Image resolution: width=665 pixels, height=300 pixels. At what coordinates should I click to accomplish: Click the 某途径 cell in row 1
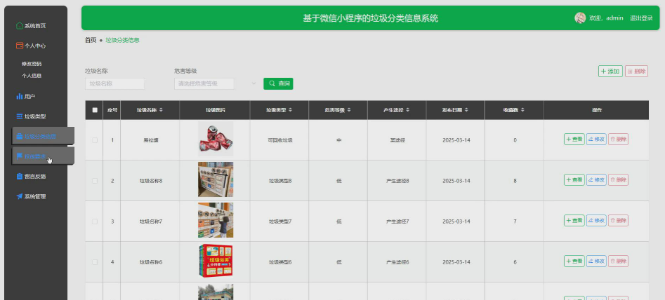click(x=397, y=140)
